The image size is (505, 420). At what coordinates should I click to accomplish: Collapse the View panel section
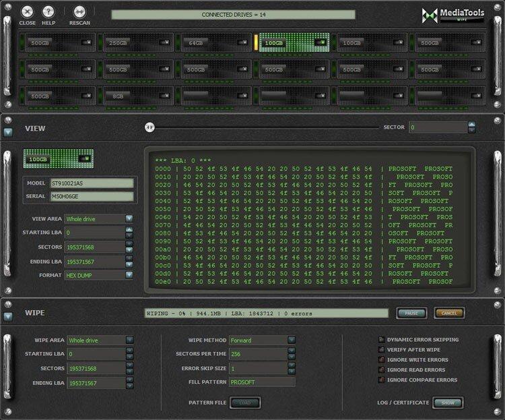[7, 133]
